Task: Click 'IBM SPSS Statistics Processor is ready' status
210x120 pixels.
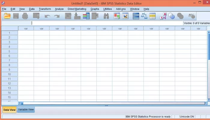Action: point(148,117)
